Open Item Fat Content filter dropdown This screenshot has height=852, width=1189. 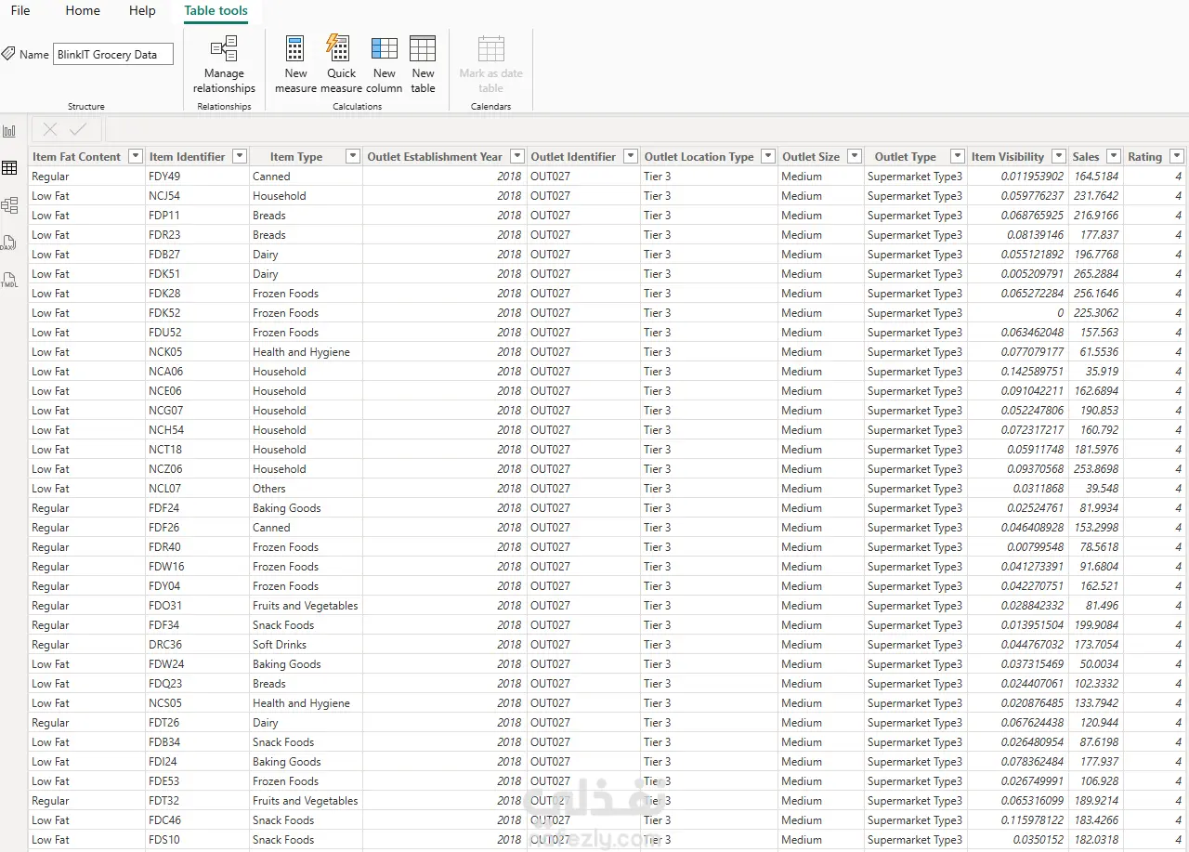[x=136, y=156]
